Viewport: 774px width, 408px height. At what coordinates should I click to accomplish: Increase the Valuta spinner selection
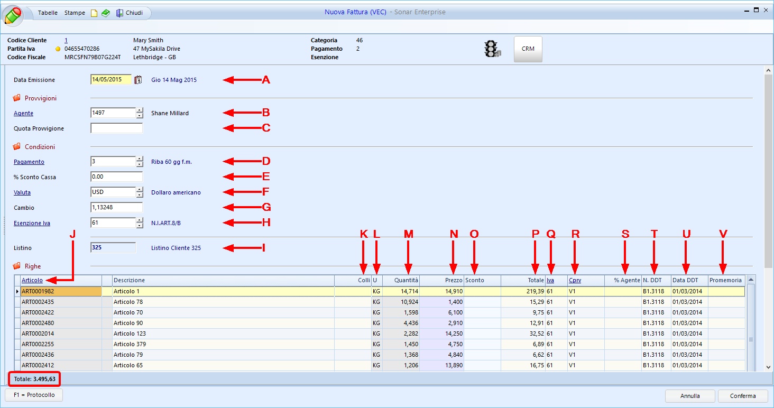(x=140, y=189)
